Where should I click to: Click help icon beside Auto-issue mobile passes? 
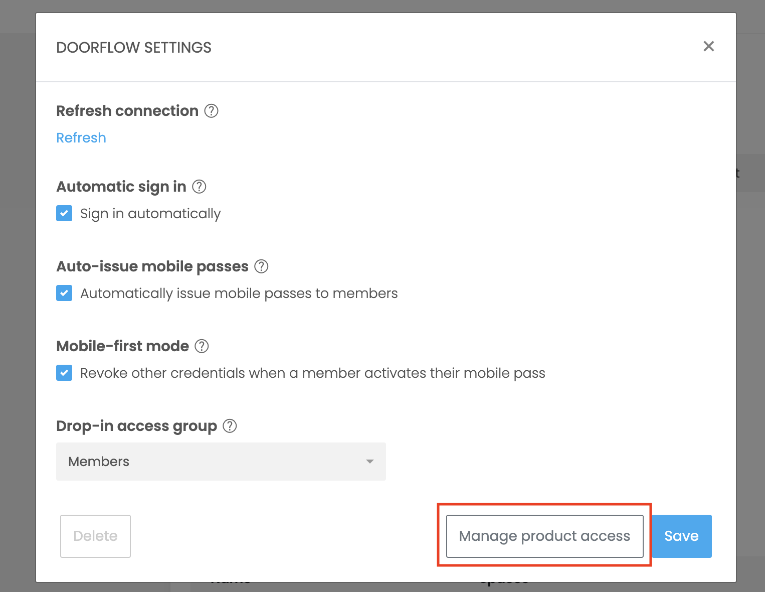(261, 266)
